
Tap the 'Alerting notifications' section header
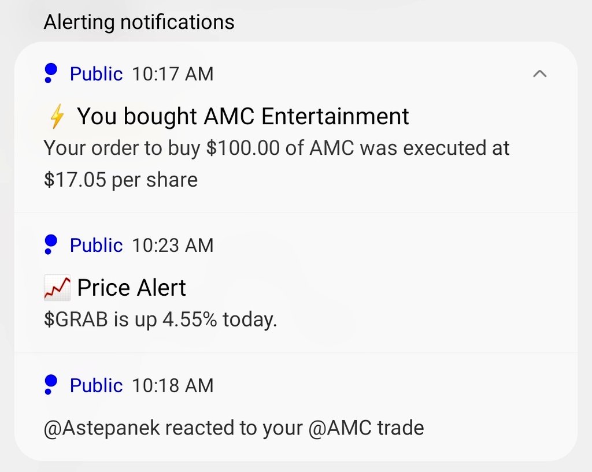tap(139, 22)
